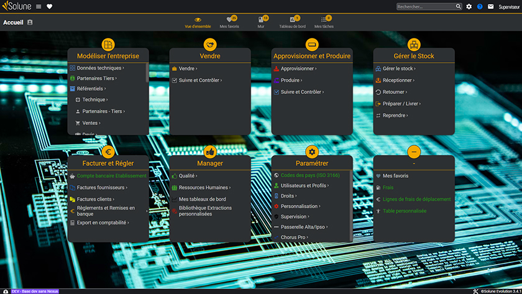Click checkbox icon of Suivre et Contrôler in Approvisionner panel

tap(277, 92)
